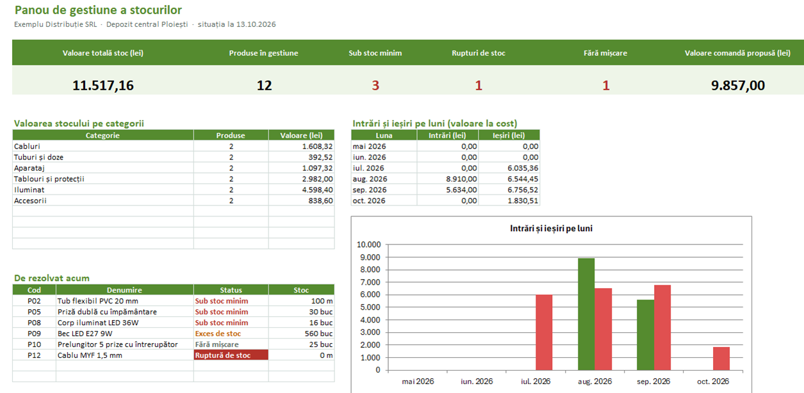Viewport: 804px width, 393px height.
Task: Click the total stock value 11.517,16
Action: 103,85
